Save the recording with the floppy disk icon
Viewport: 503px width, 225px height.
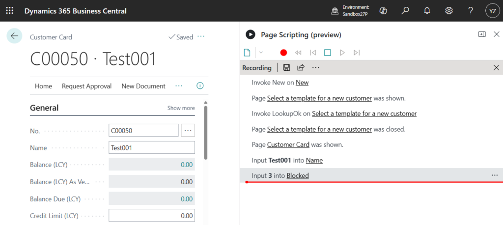point(286,68)
